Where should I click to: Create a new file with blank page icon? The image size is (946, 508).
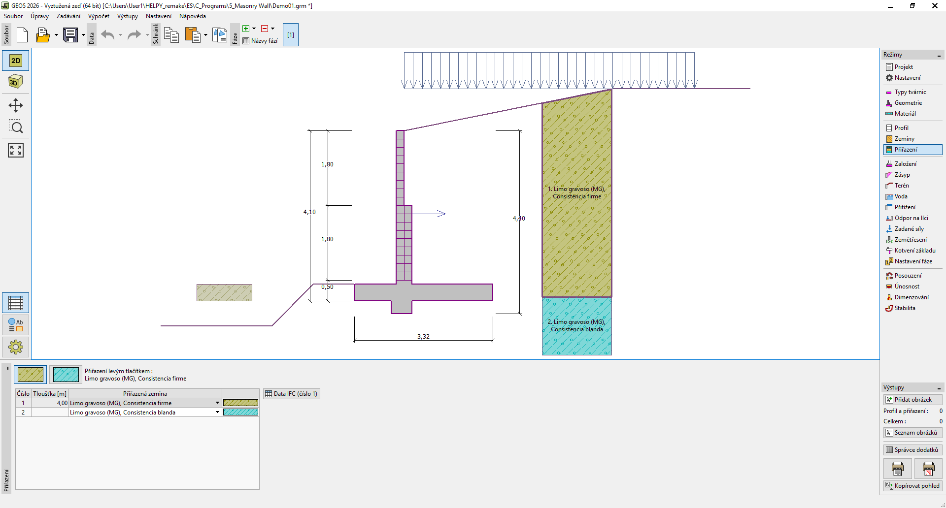point(22,35)
